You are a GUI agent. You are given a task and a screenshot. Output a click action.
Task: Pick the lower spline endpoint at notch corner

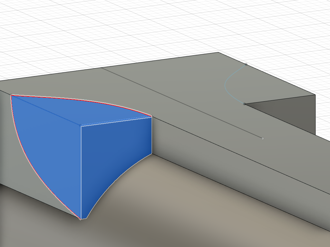[x=244, y=104]
